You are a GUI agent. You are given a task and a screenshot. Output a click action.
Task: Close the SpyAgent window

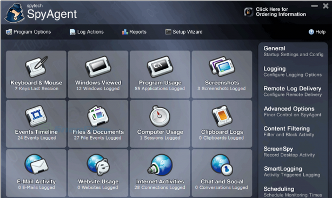pos(326,6)
